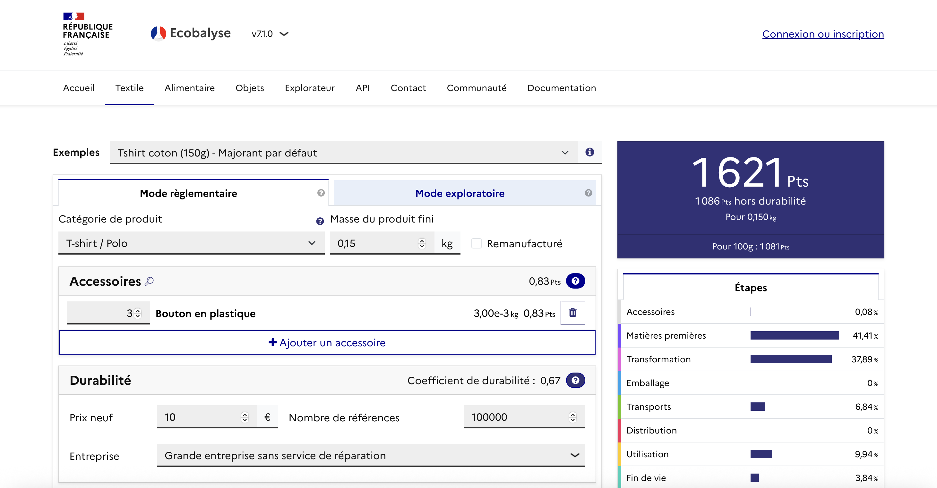This screenshot has height=488, width=937.
Task: Click the Accessoires help question button
Action: point(575,281)
